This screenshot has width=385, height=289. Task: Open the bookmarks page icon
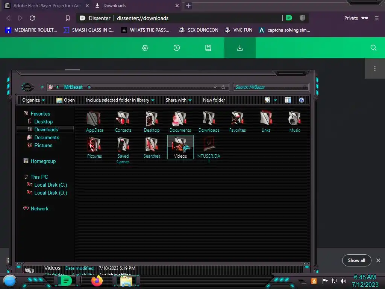coord(208,48)
